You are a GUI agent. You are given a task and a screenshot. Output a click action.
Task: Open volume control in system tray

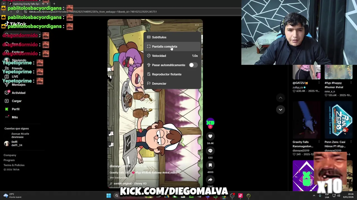(339, 196)
